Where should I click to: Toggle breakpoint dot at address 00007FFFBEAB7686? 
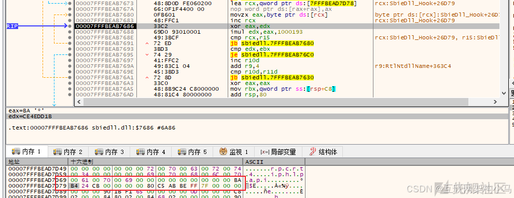(70, 26)
